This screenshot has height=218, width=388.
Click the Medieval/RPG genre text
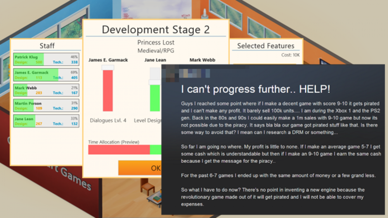156,51
